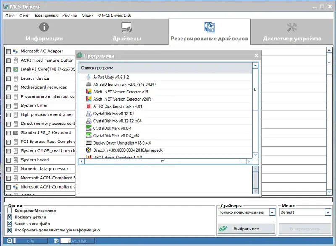
Task: Click the Диспетчер устройств tools icon
Action: pos(292,27)
